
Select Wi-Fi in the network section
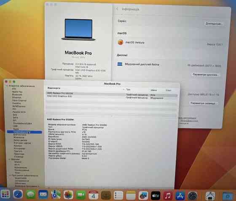[x=17, y=165]
